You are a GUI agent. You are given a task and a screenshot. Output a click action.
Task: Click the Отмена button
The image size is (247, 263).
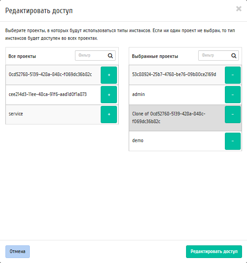point(18,252)
